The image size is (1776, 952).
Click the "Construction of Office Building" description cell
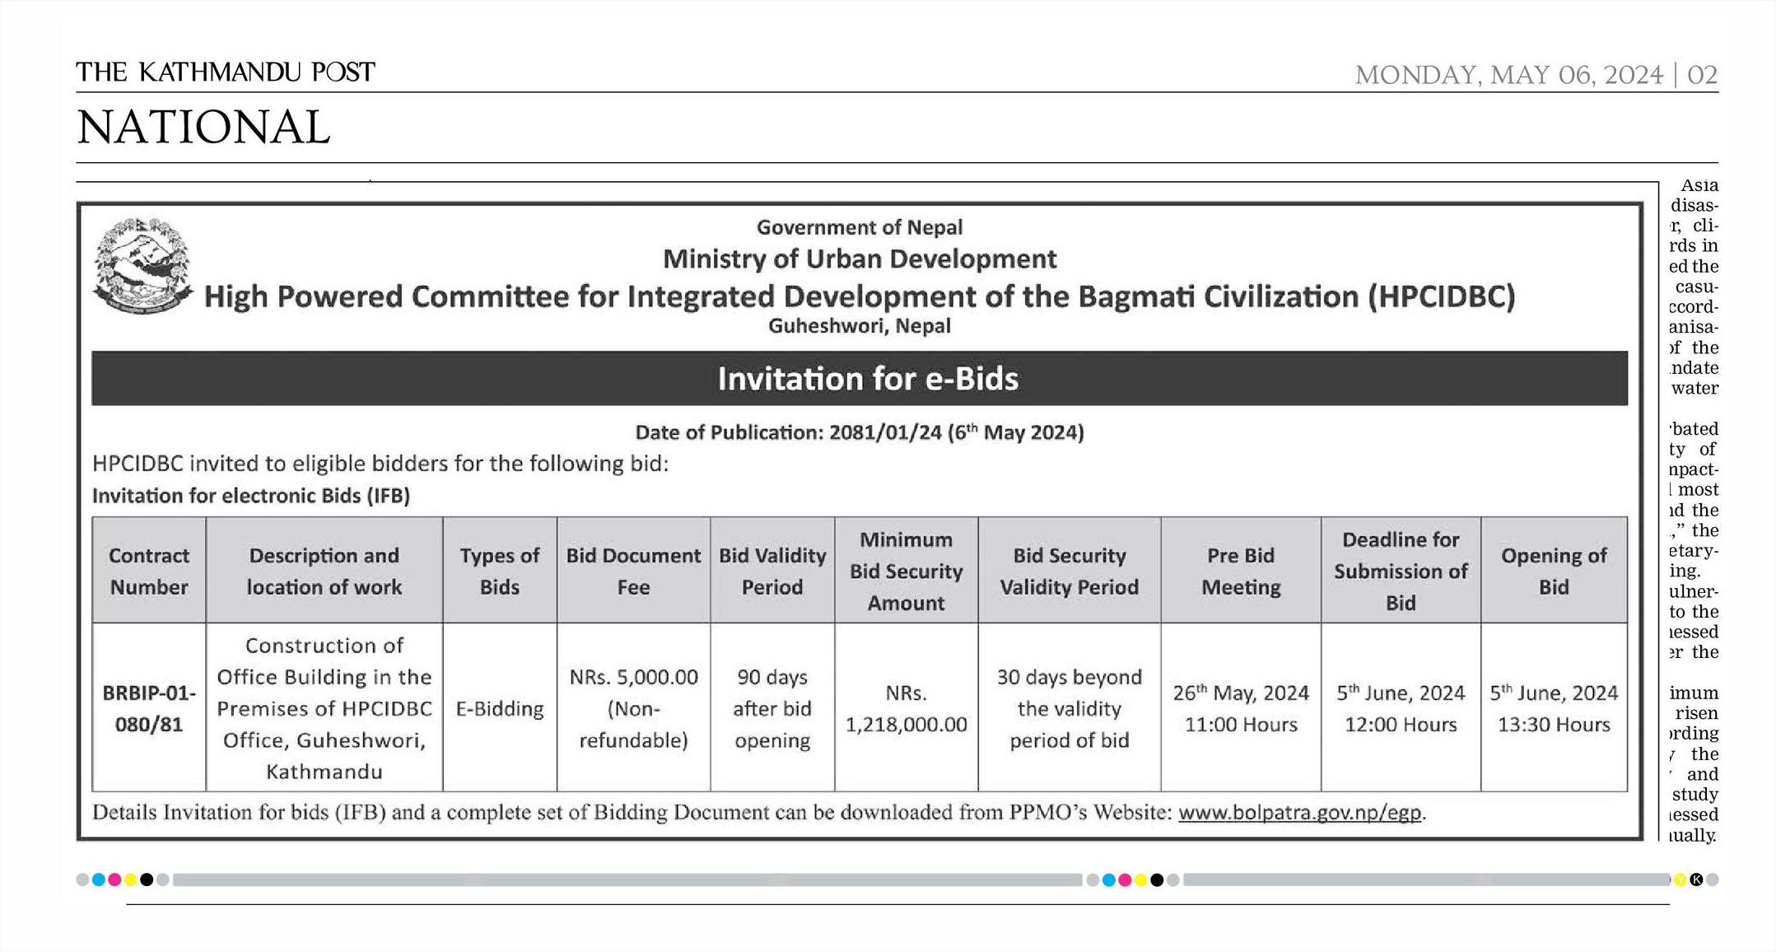[x=324, y=708]
